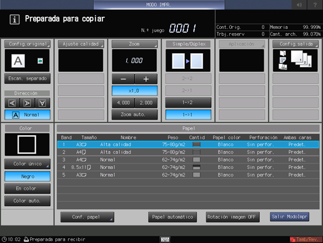Click Trbj.reserv counter
The width and height of the screenshot is (323, 243).
pos(241,34)
